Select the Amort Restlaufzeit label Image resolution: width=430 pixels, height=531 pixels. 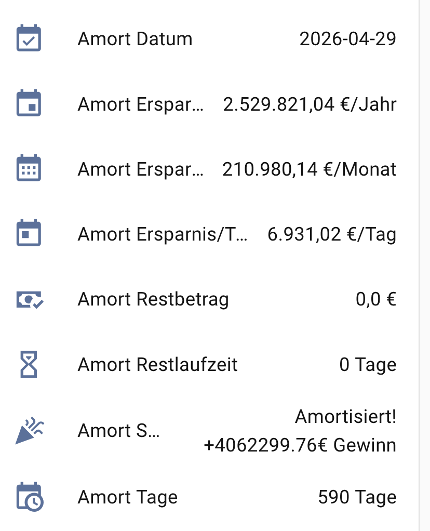point(158,364)
